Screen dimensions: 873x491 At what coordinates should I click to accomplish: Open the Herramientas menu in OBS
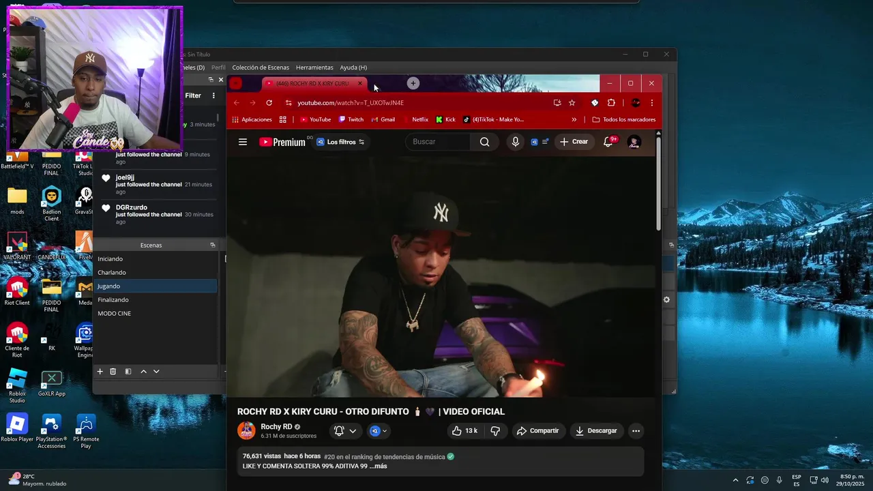[x=314, y=68]
